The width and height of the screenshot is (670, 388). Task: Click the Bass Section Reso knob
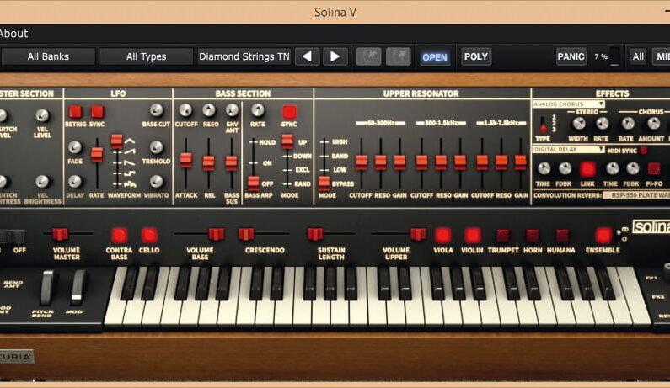click(x=209, y=110)
